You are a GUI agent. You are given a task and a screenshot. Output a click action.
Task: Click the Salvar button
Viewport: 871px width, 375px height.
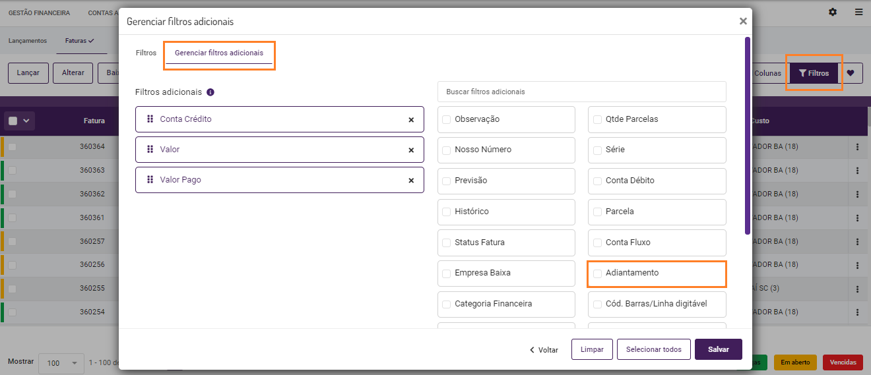(x=718, y=349)
